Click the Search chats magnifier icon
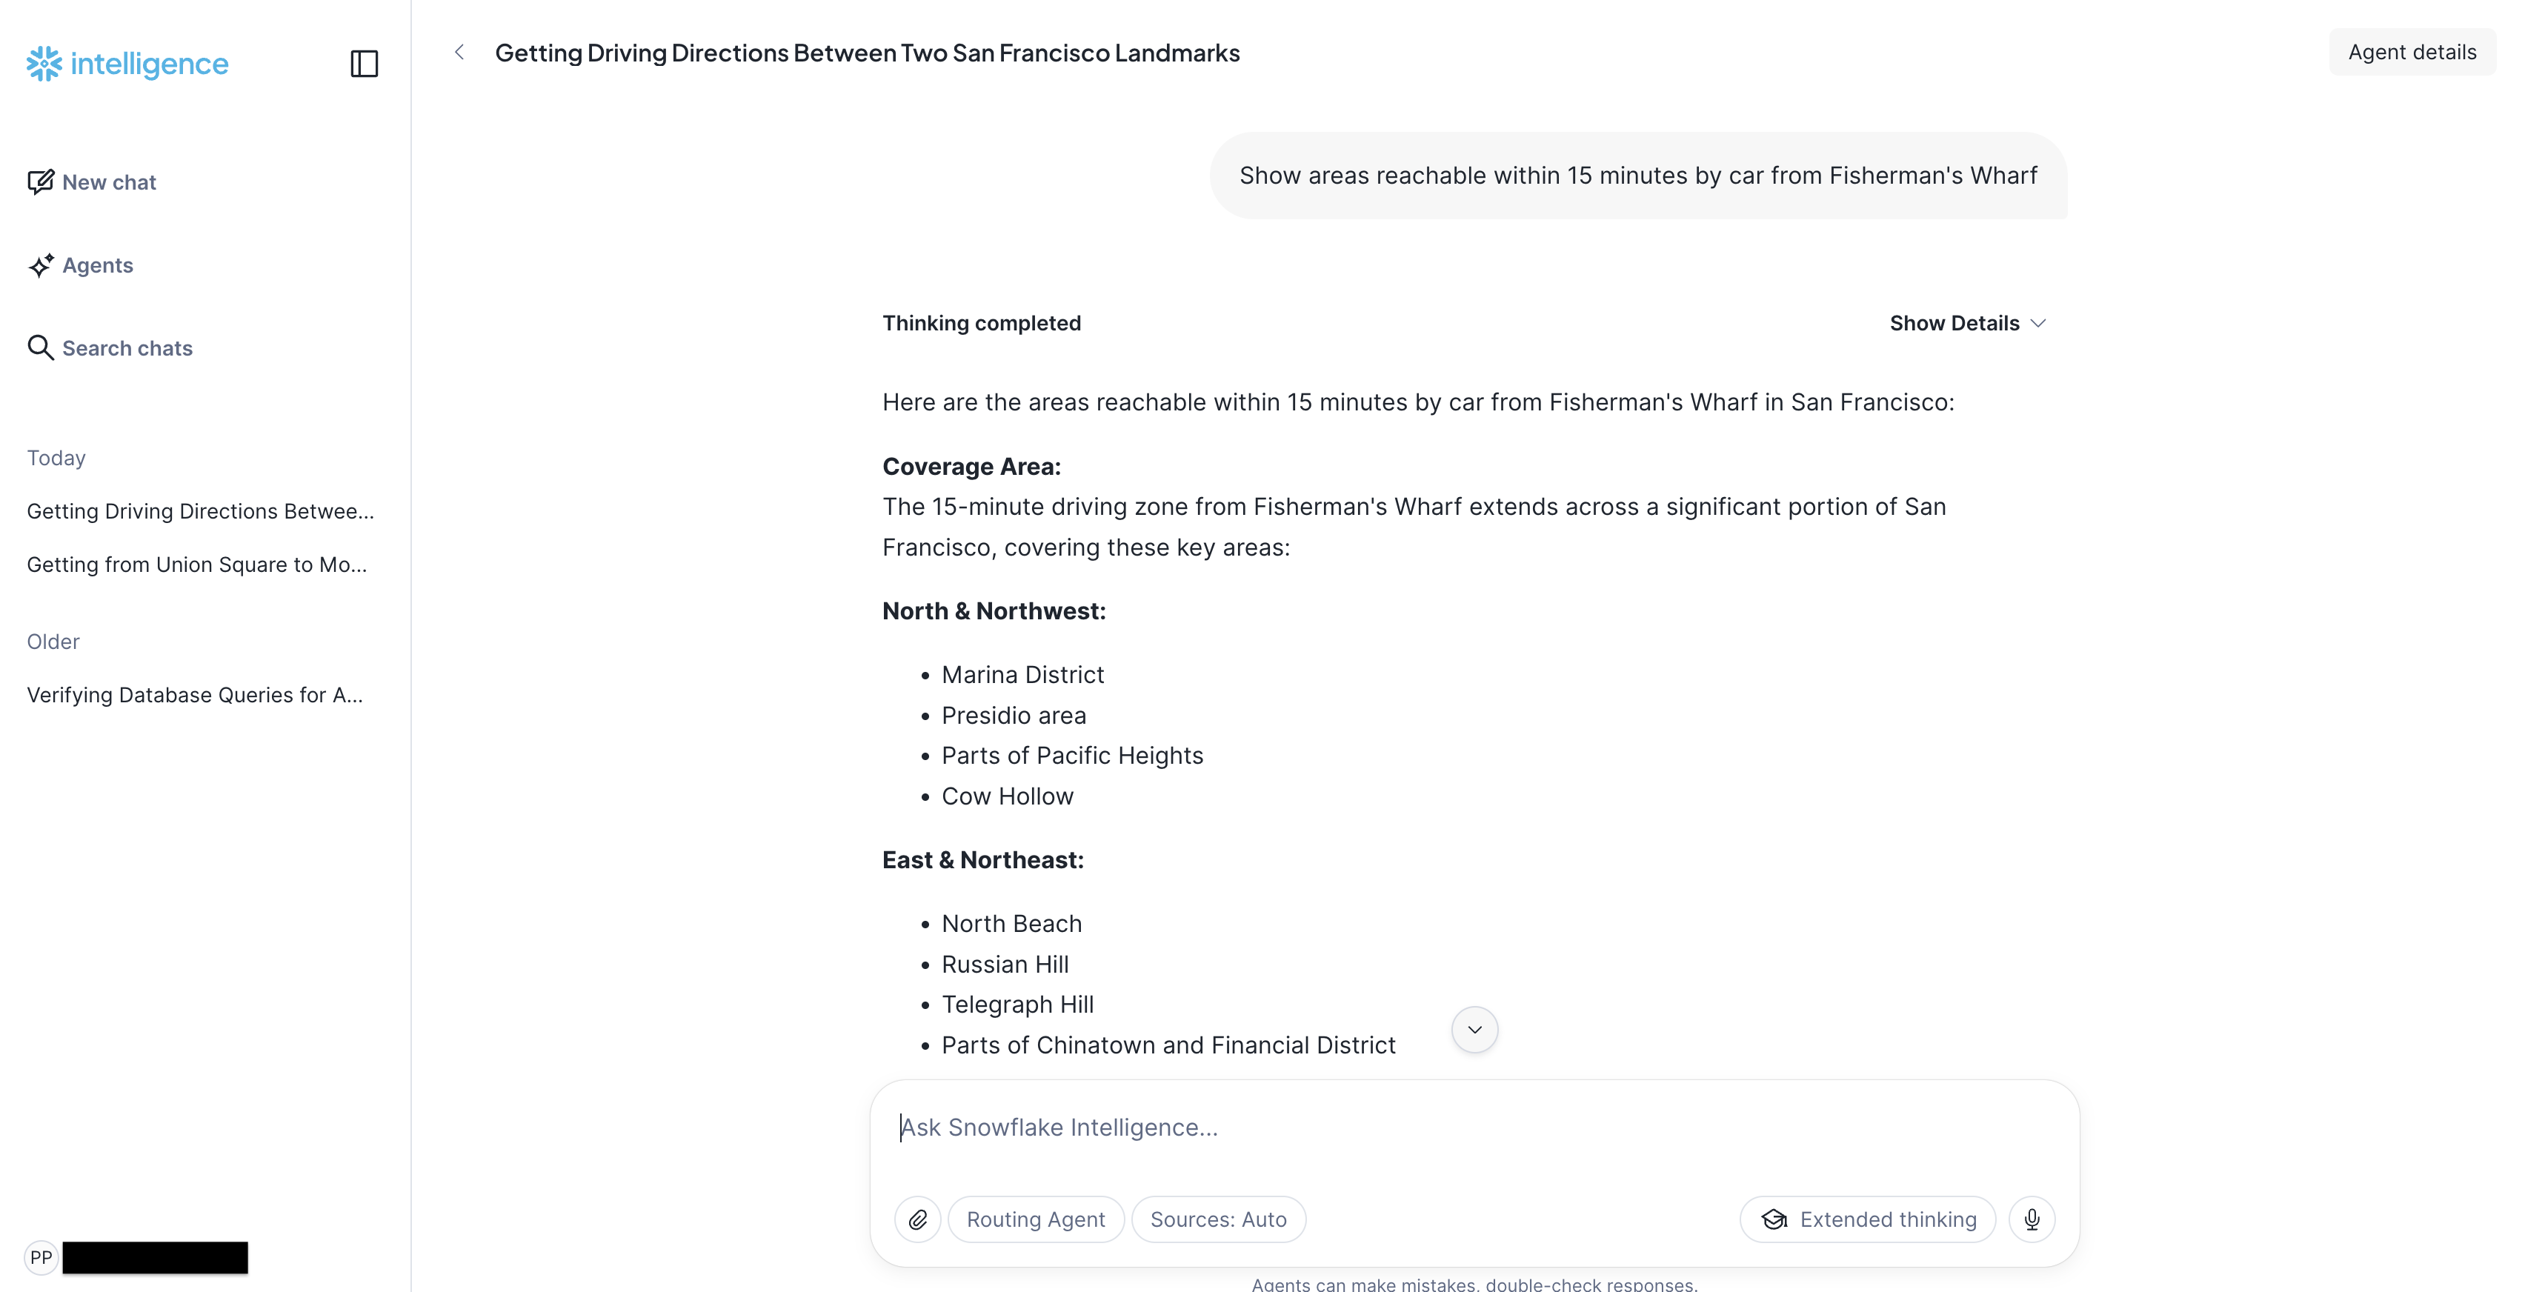 [40, 347]
